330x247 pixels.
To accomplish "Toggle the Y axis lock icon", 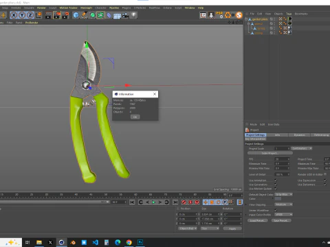I will [x=22, y=15].
